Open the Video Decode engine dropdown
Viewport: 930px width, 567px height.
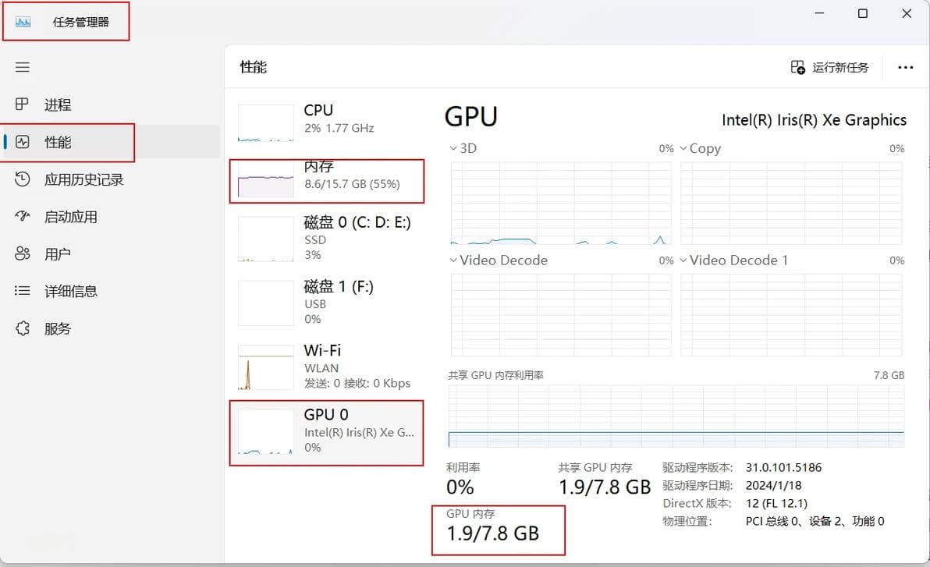455,260
